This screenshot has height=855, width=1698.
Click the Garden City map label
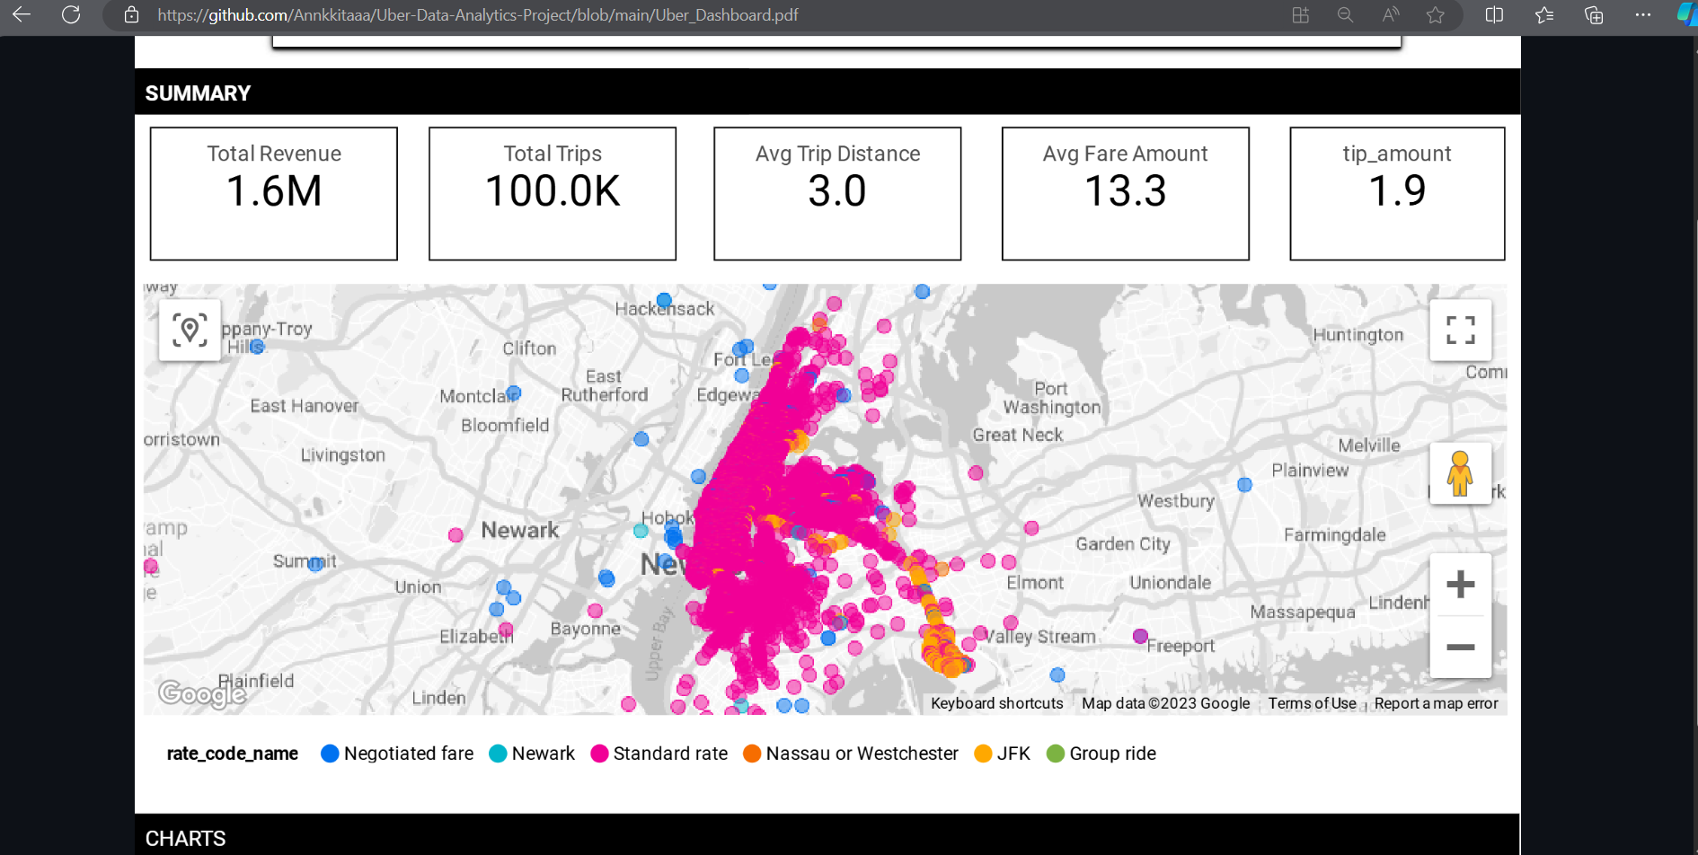pyautogui.click(x=1123, y=544)
